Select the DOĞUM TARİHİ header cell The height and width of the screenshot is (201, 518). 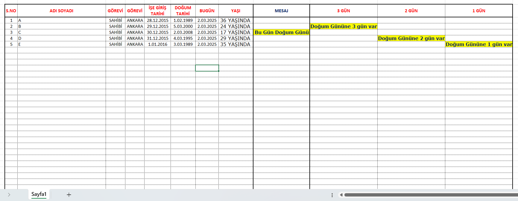tap(183, 11)
